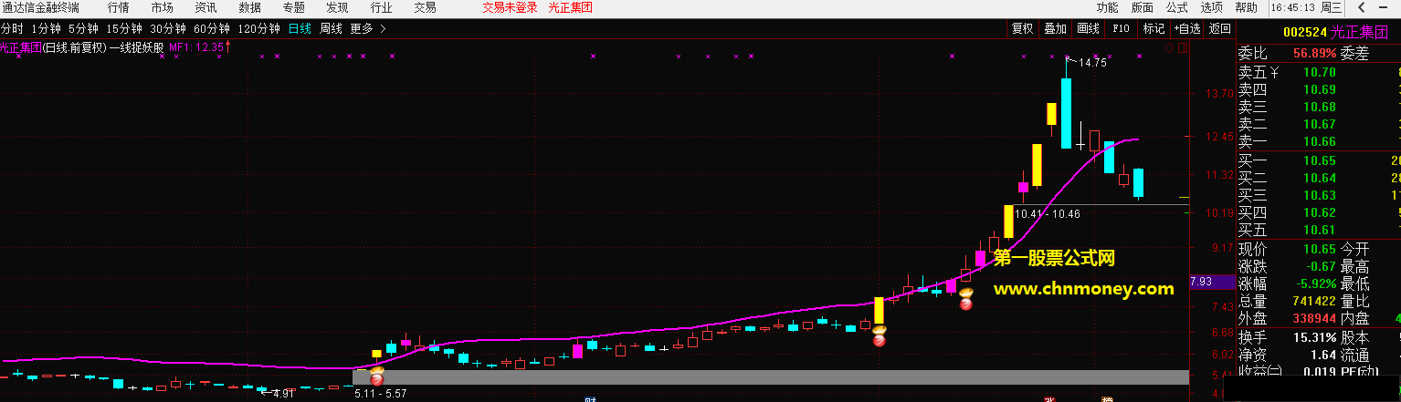Open the 选项 menu
1401x402 pixels.
1212,7
